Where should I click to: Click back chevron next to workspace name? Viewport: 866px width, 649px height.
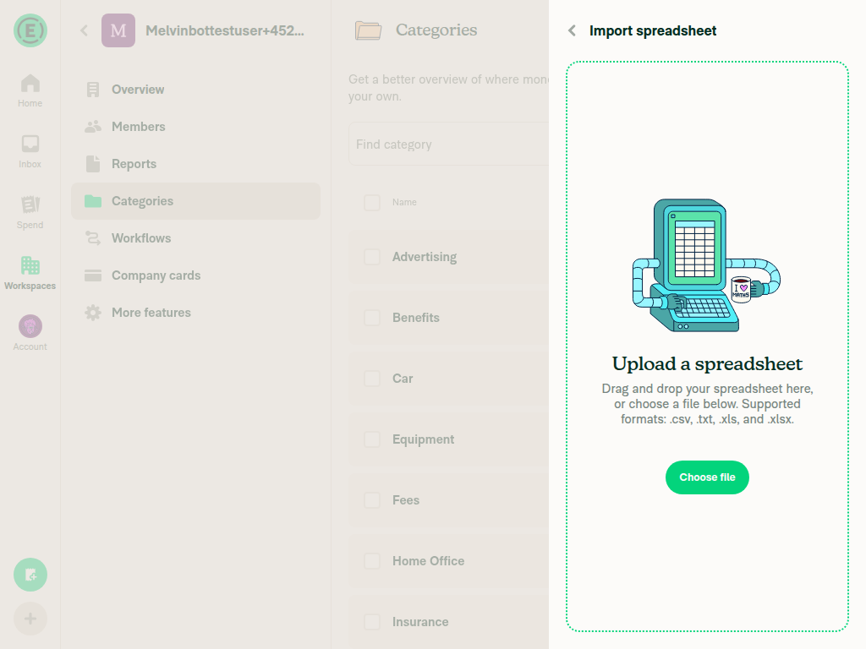(x=84, y=30)
